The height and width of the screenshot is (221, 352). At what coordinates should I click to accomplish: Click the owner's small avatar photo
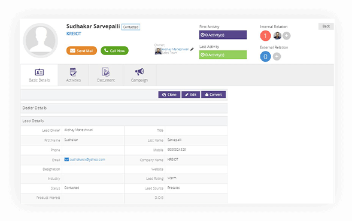tap(158, 51)
